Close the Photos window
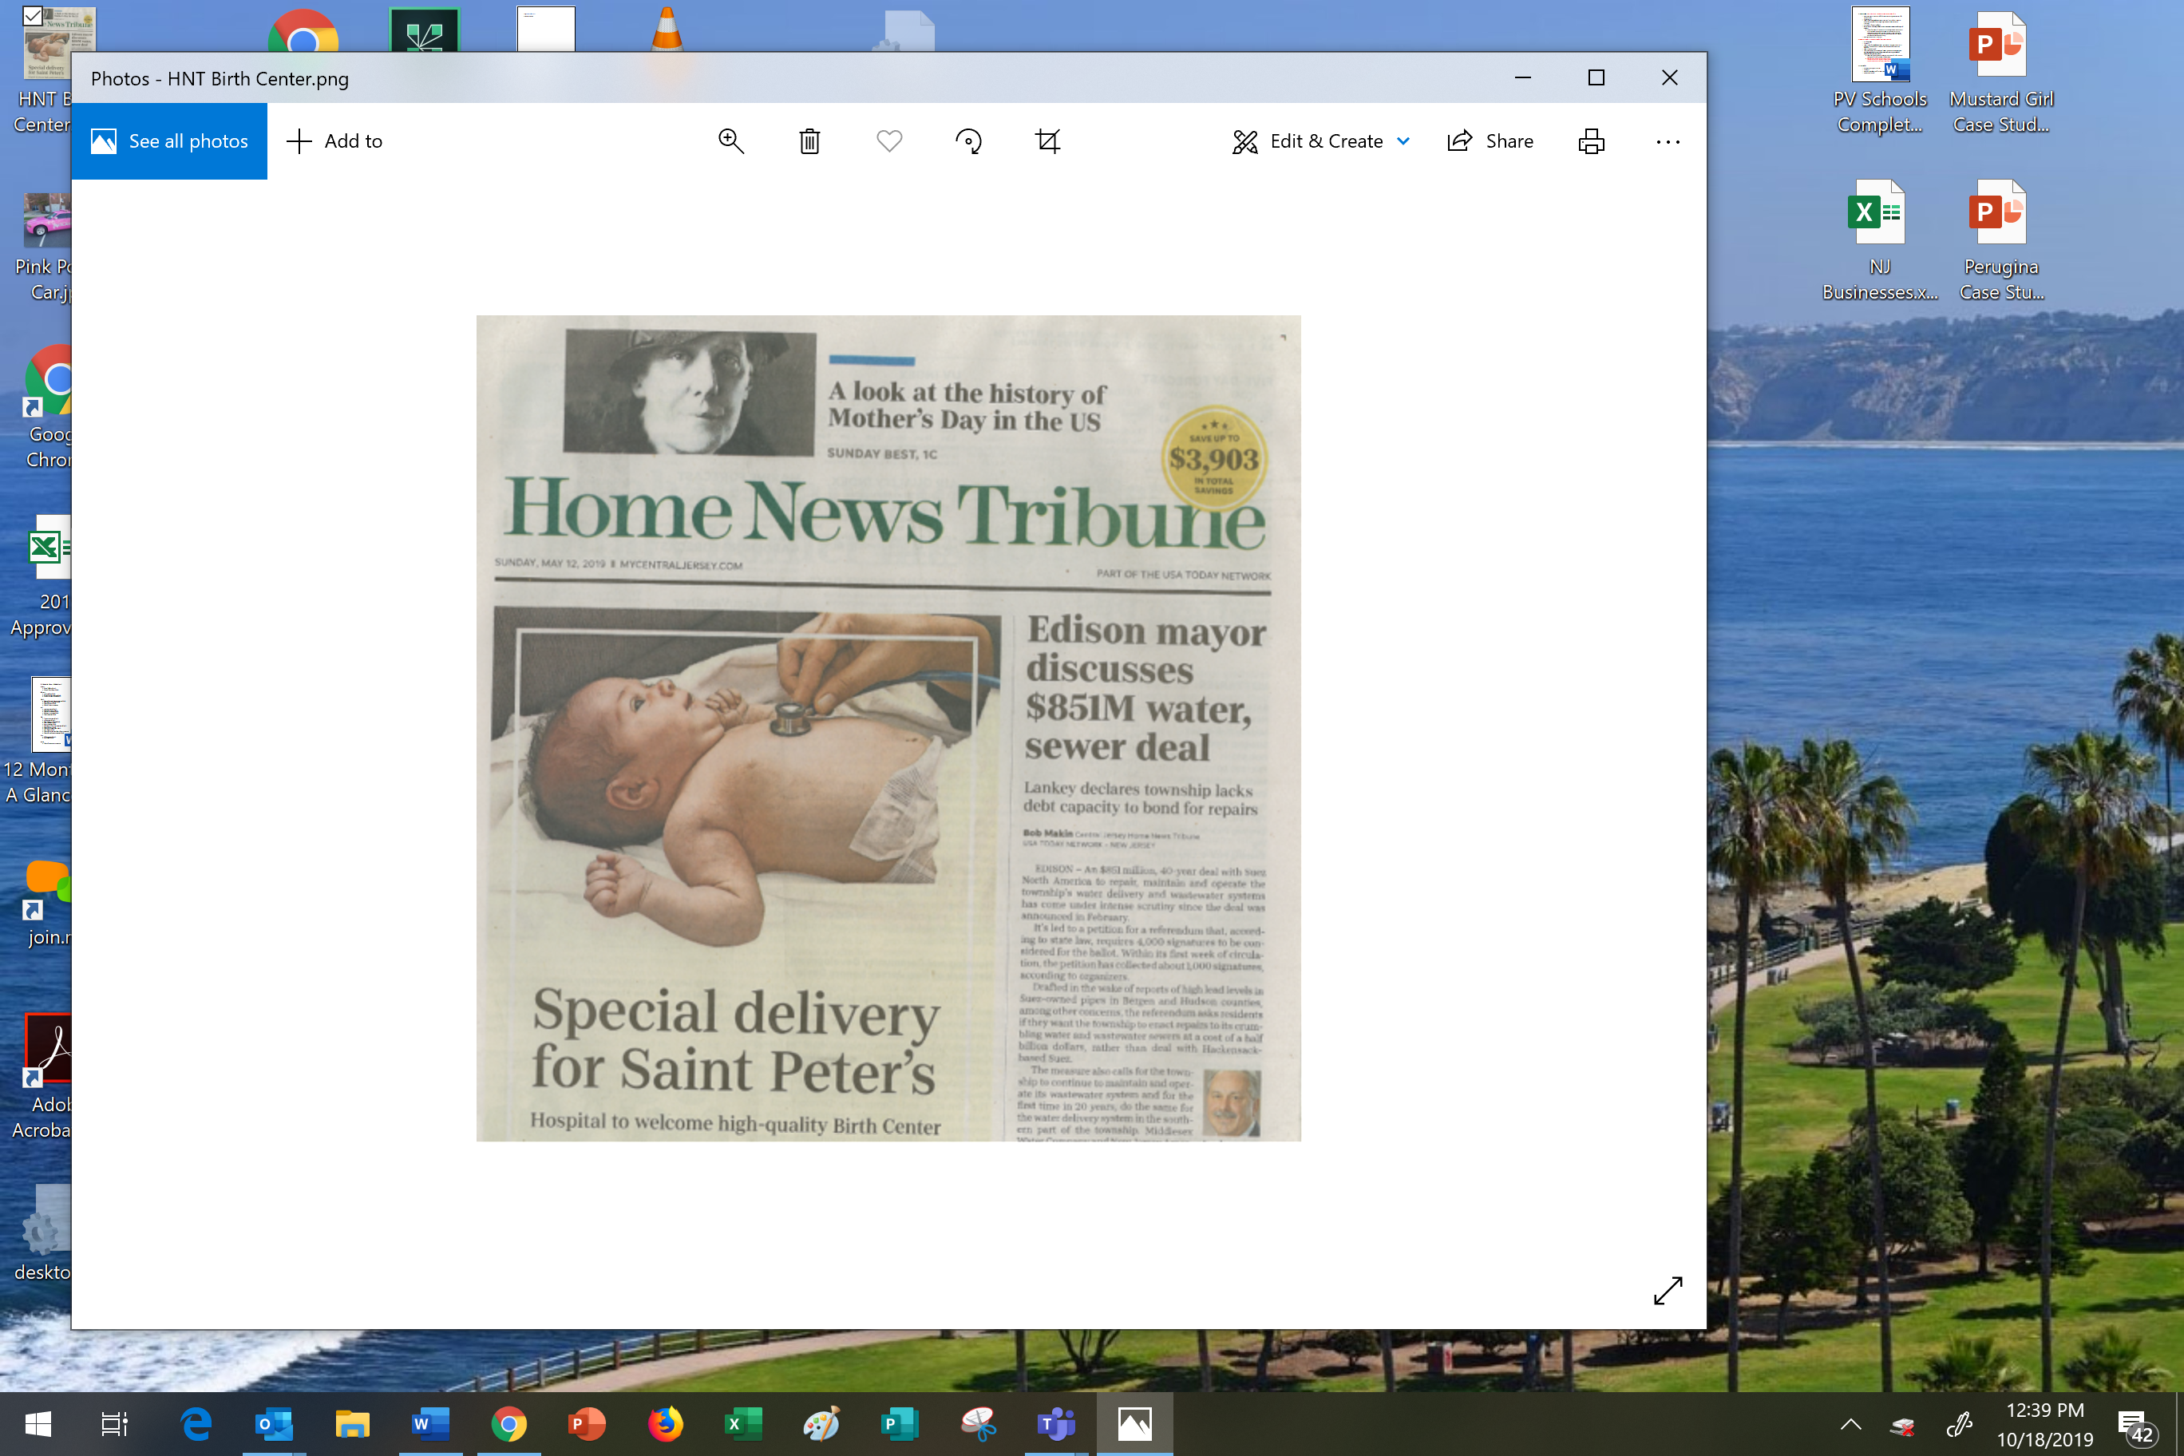2184x1456 pixels. click(x=1670, y=78)
